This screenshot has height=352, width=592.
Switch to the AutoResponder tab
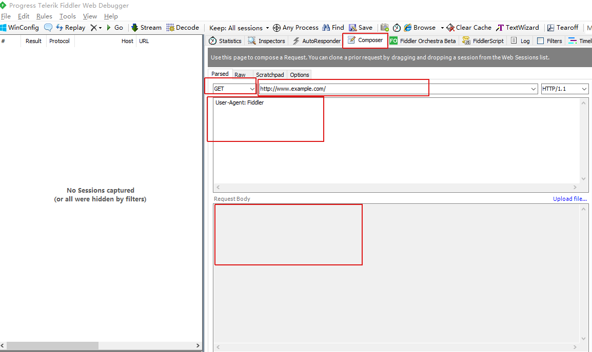pyautogui.click(x=317, y=41)
